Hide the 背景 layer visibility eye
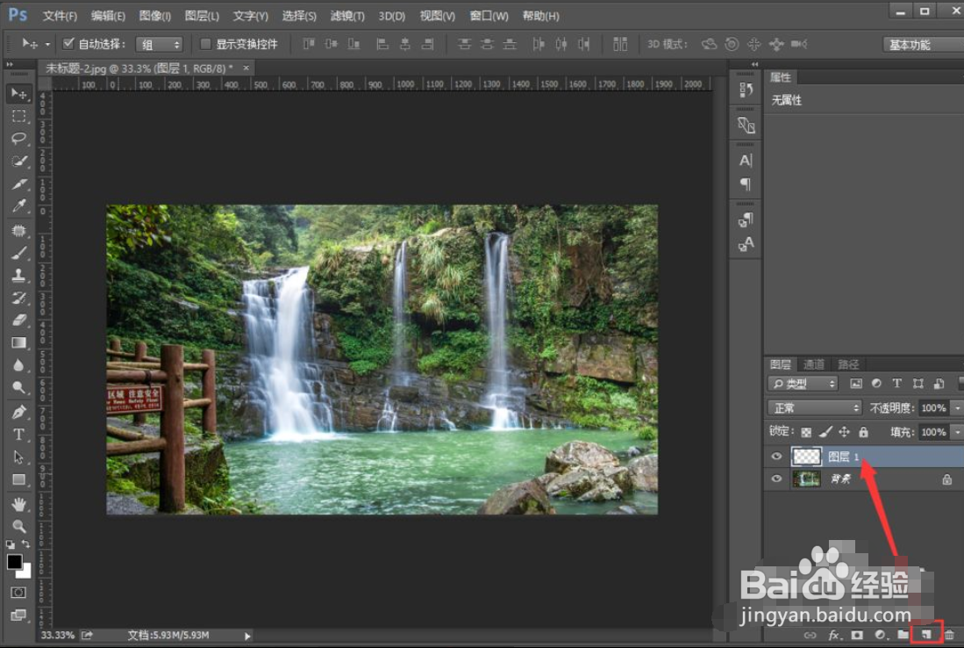The height and width of the screenshot is (648, 964). 776,479
